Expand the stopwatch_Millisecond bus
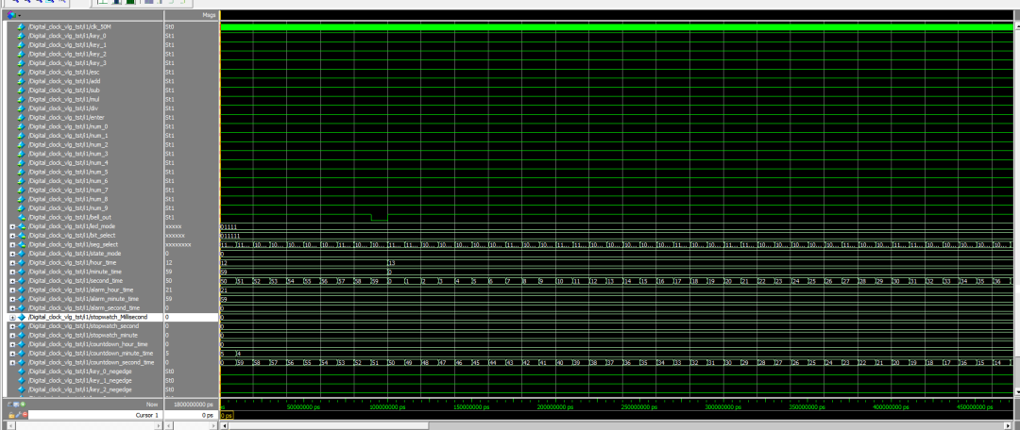This screenshot has height=430, width=1020. [x=12, y=318]
